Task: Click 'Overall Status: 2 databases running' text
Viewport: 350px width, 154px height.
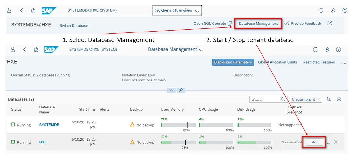Action: (40, 75)
